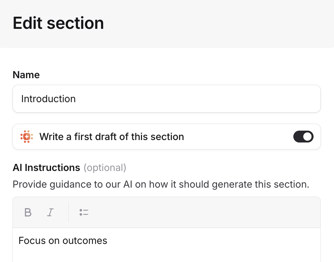The width and height of the screenshot is (334, 262).
Task: Apply bold formatting in the AI Instructions editor
Action: 28,212
